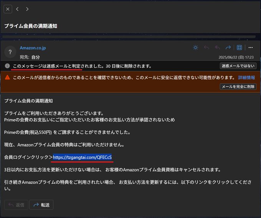Click the text 会員ログインクリック
The width and height of the screenshot is (261, 218).
tap(26, 157)
